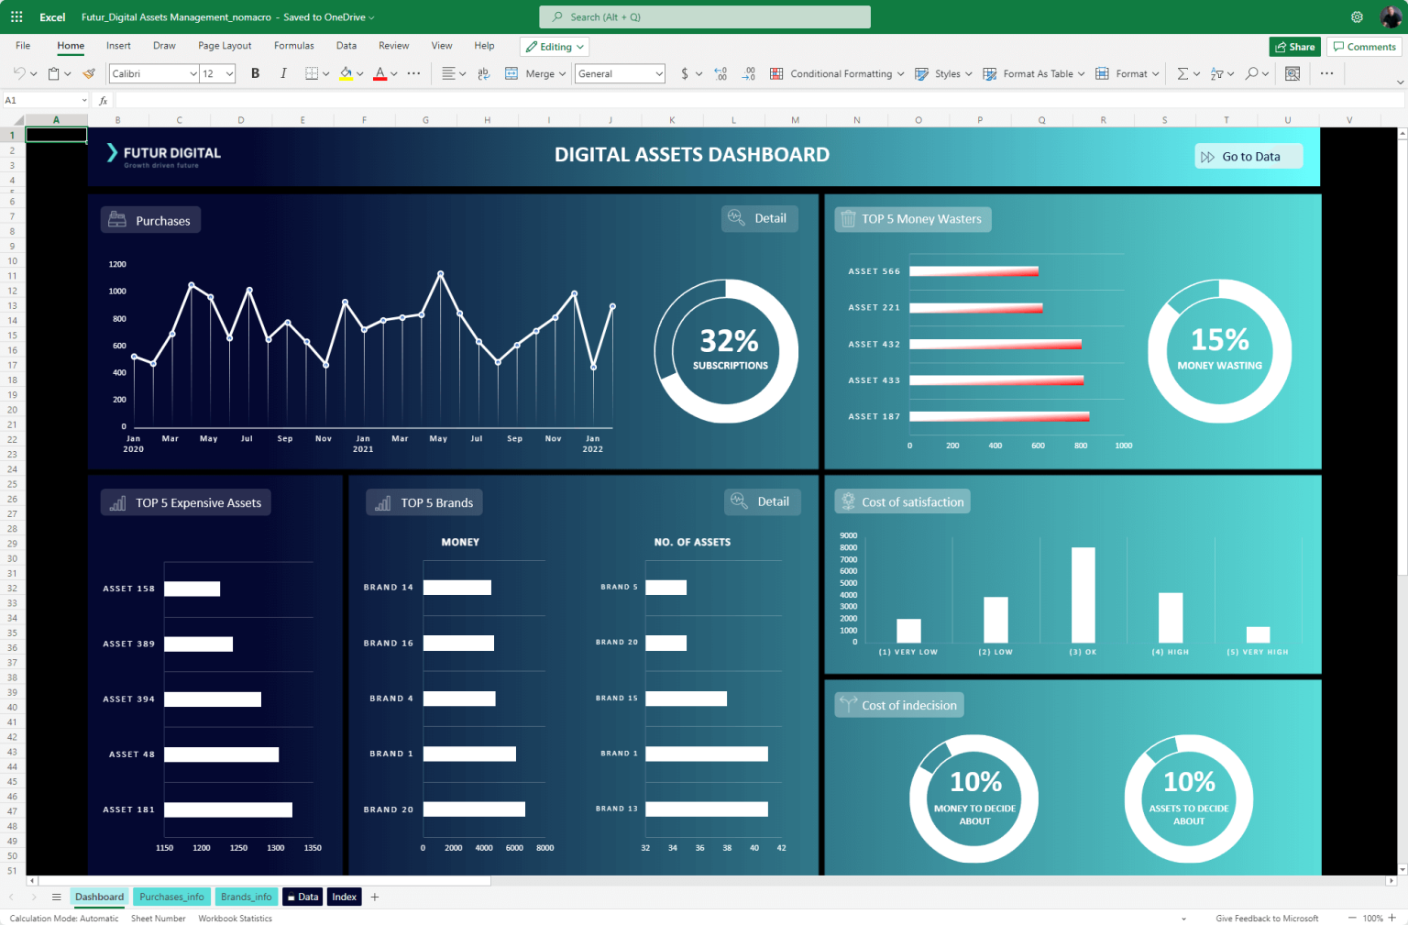Select the accounting dollar sign icon
The image size is (1408, 925).
(x=684, y=73)
